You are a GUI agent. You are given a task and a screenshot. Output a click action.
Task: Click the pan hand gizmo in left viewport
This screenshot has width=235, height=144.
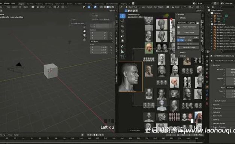(x=84, y=31)
